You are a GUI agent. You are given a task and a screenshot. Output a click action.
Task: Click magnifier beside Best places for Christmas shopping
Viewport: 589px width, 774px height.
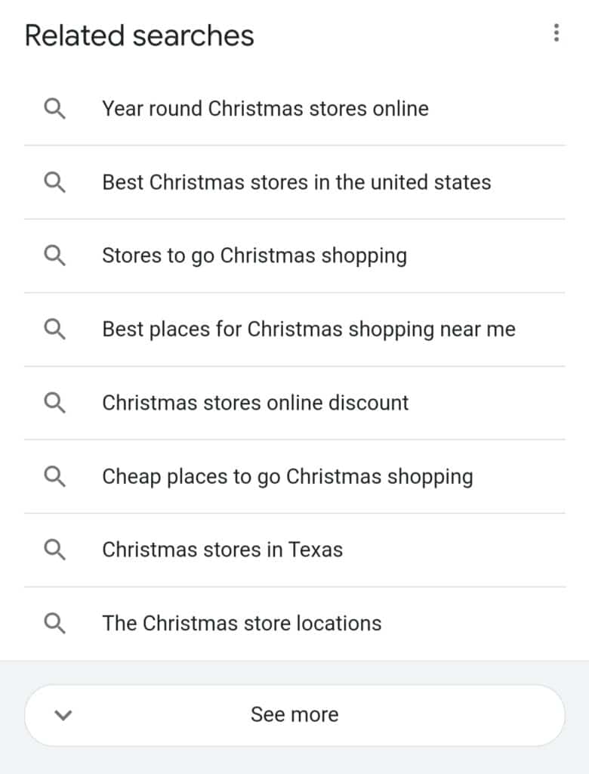click(x=54, y=329)
